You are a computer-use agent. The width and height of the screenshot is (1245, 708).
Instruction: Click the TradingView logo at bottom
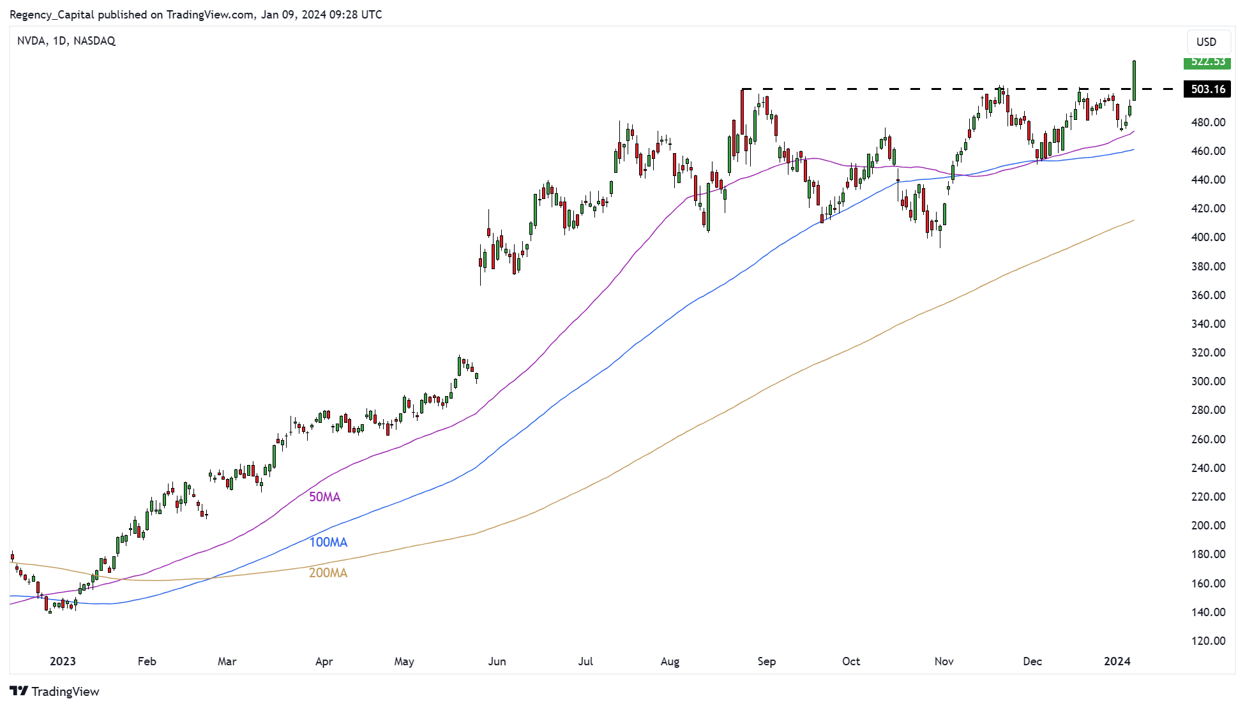(55, 691)
